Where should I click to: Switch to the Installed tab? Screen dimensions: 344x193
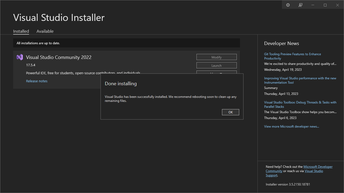pos(21,31)
